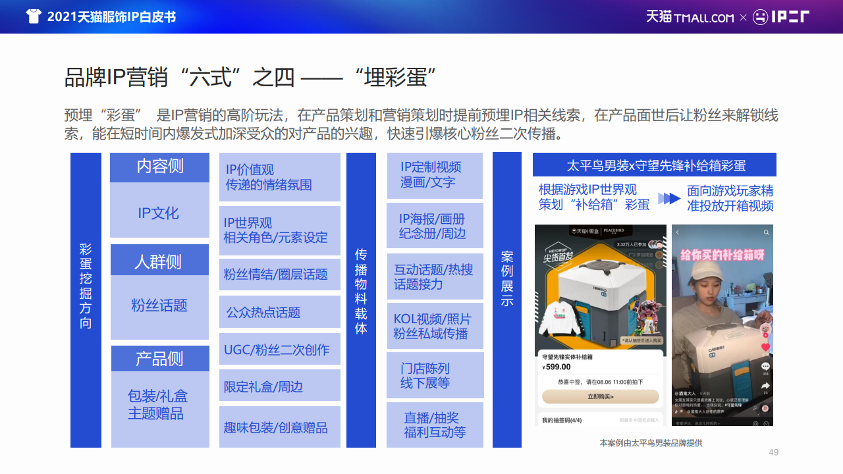The image size is (843, 474).
Task: Click the 根据游戏IP世界观 策划补给箱彩蛋 caption
Action: pos(594,197)
